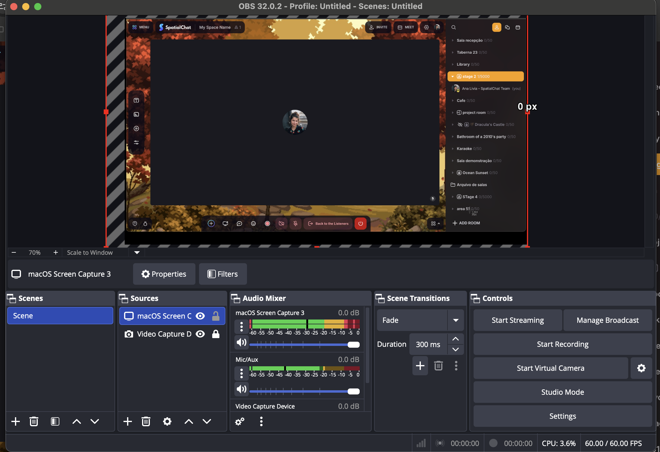Remove selected source with trash icon

[x=146, y=421]
